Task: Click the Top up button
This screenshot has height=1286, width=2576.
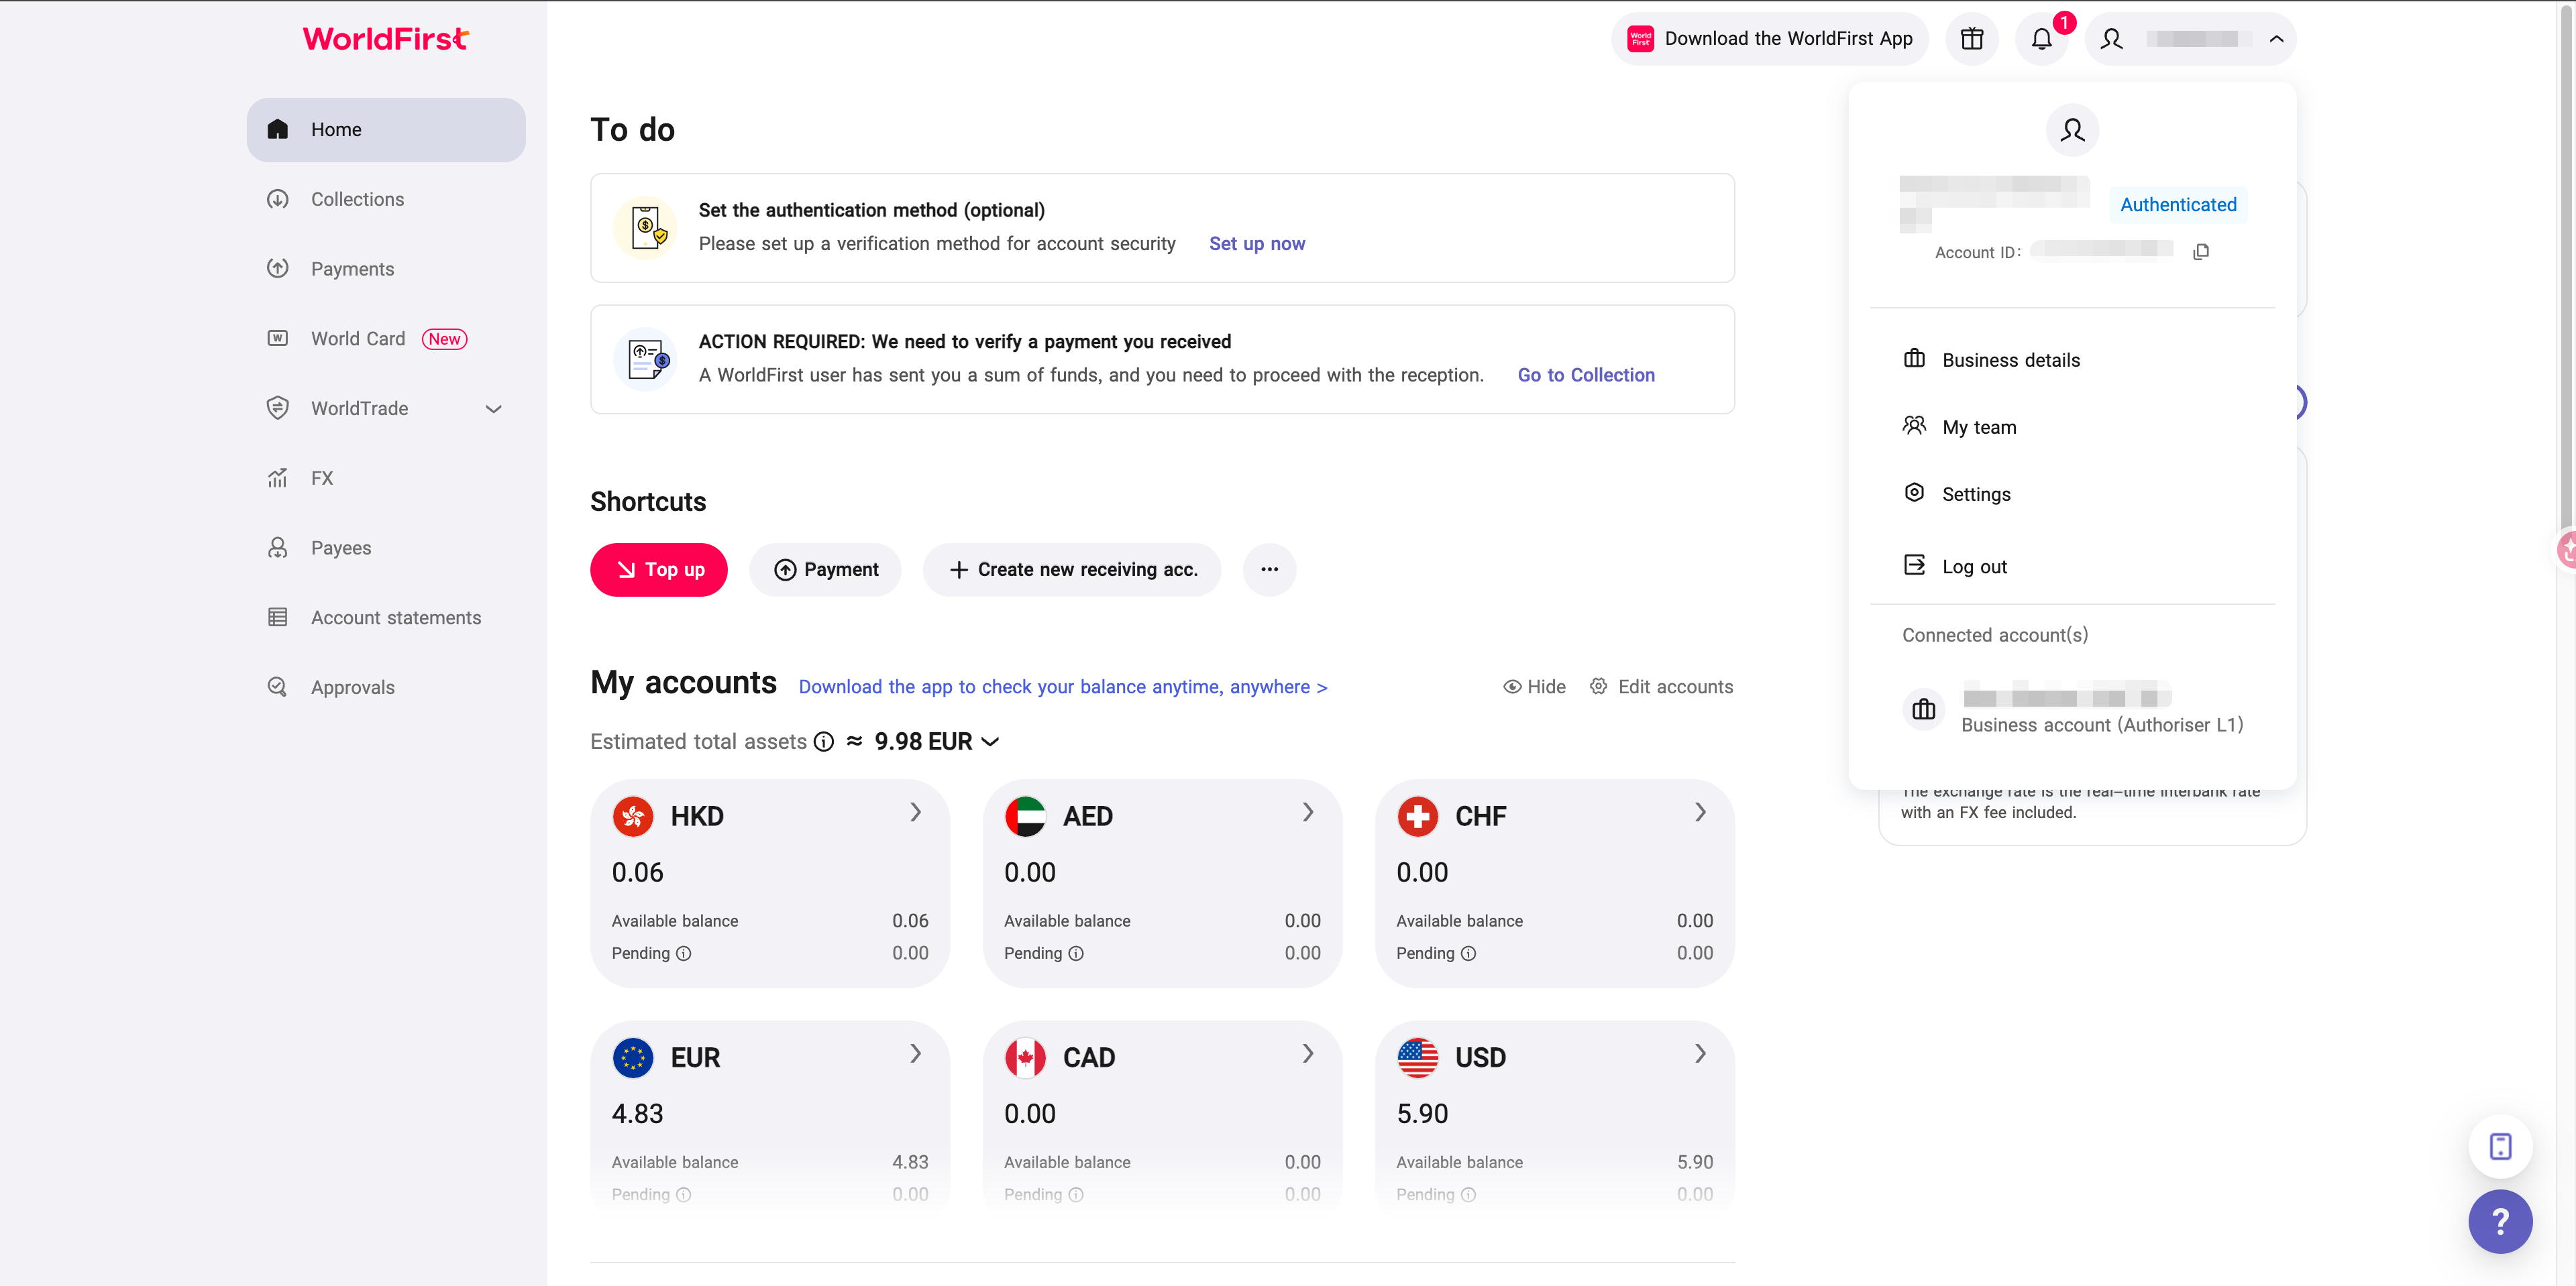Action: coord(658,569)
